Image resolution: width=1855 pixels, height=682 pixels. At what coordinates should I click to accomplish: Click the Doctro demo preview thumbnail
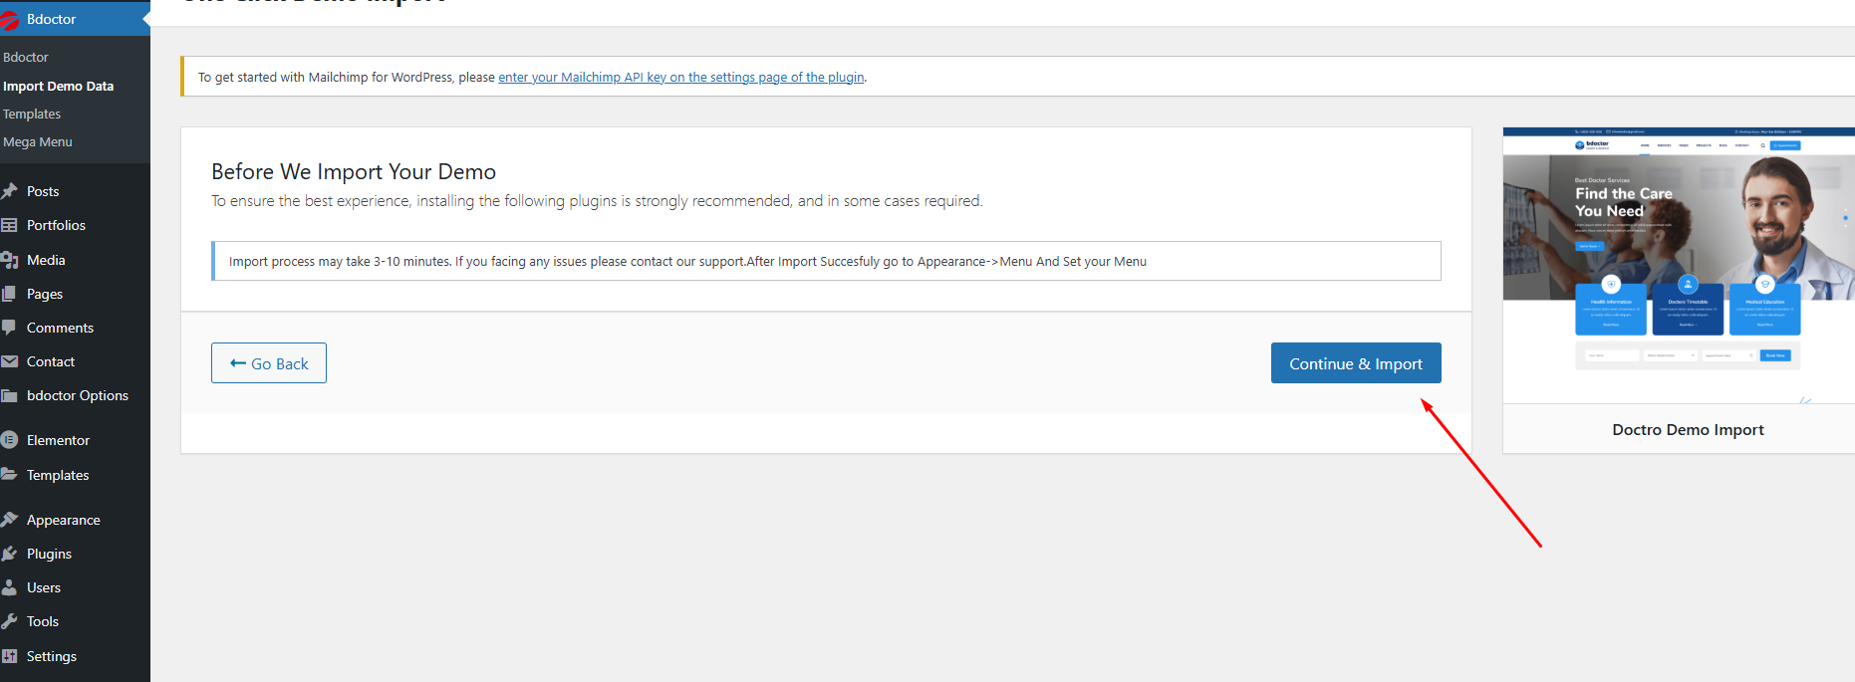pyautogui.click(x=1678, y=265)
